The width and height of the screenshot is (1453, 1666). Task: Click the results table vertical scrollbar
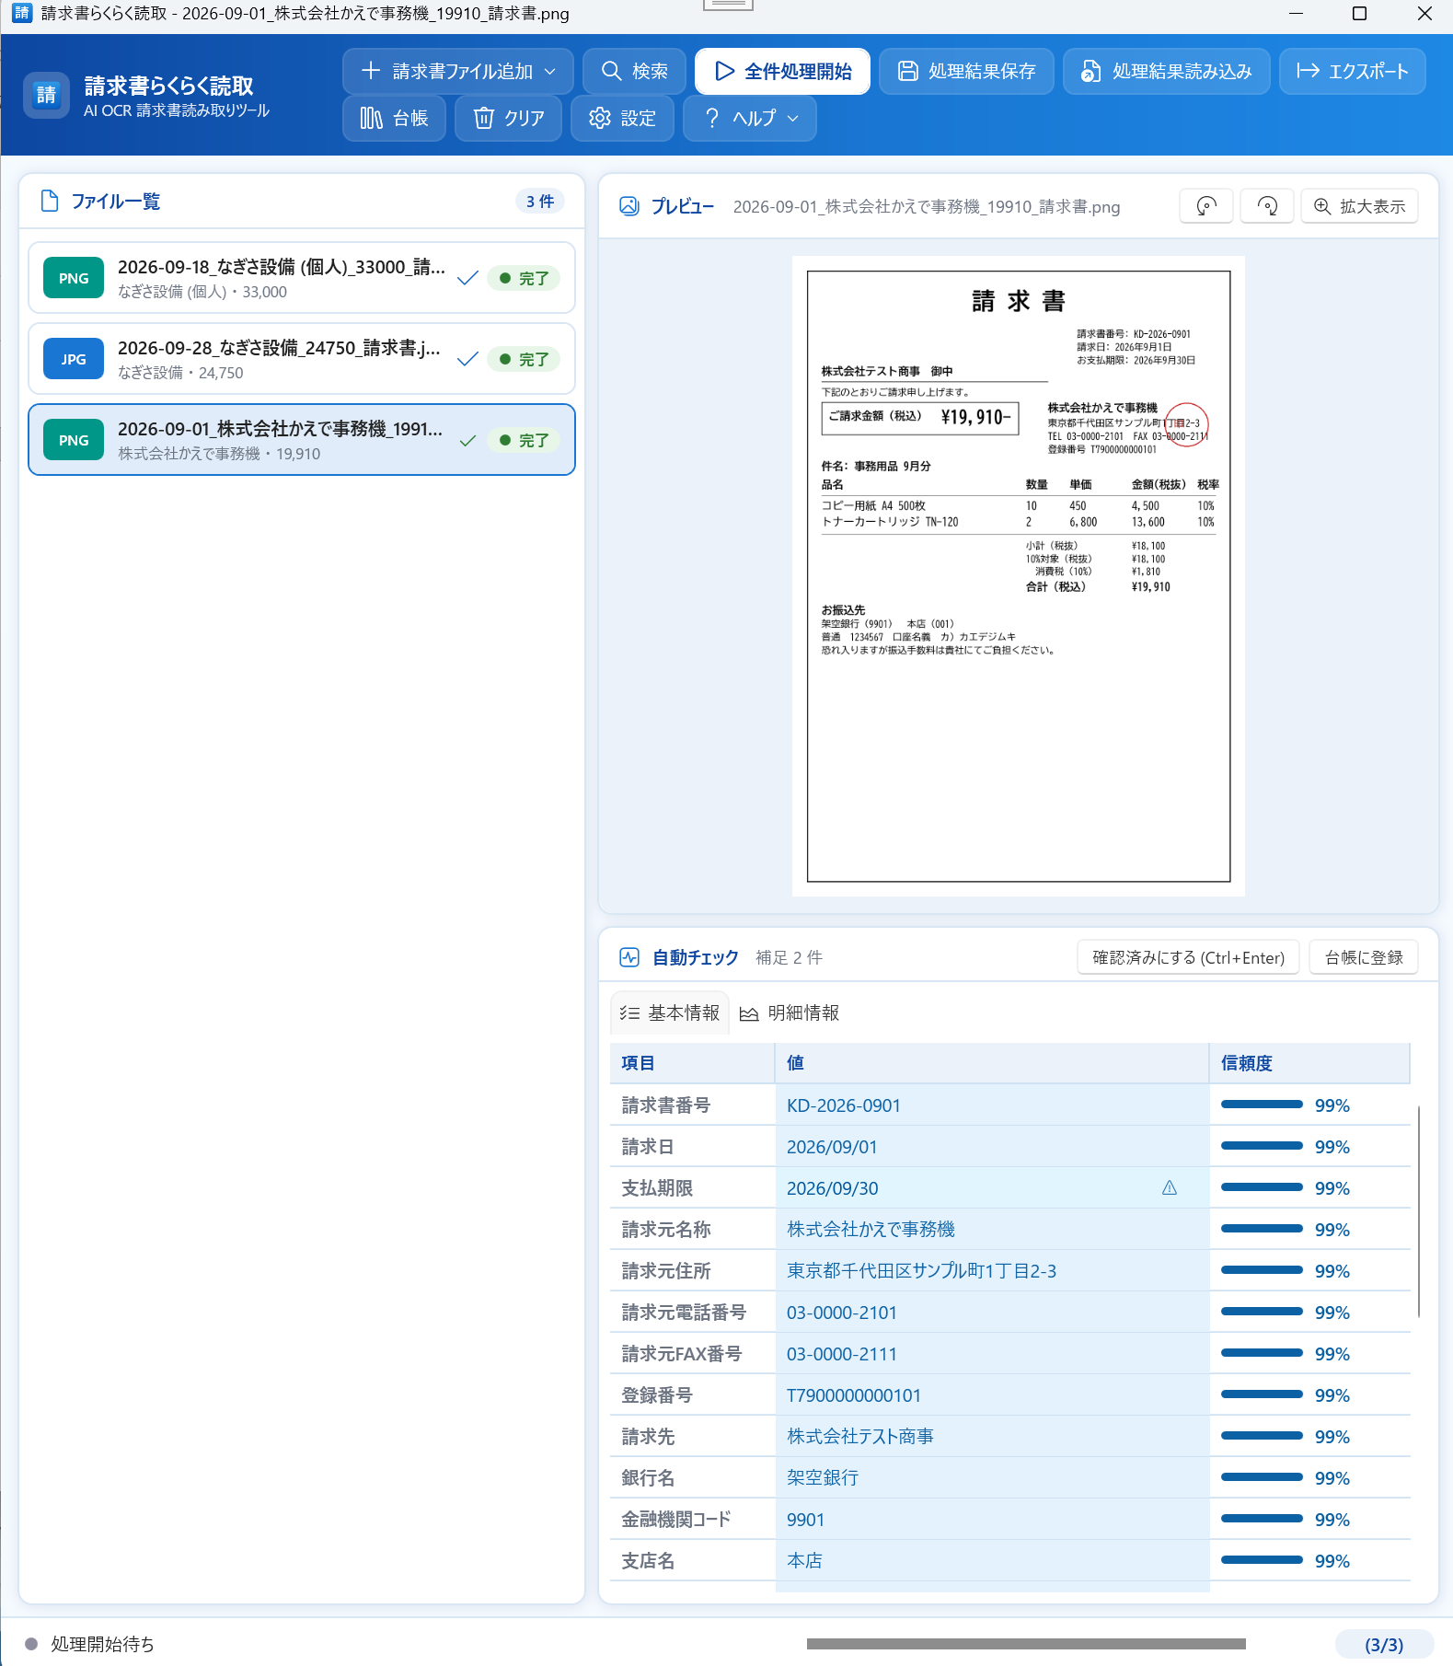[x=1419, y=1211]
